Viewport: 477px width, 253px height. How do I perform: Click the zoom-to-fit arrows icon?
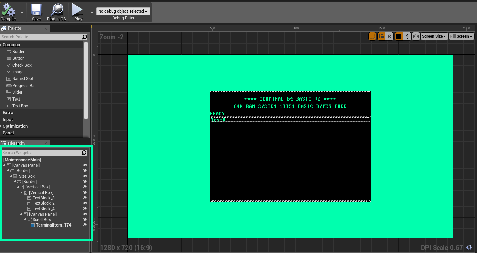(x=416, y=36)
